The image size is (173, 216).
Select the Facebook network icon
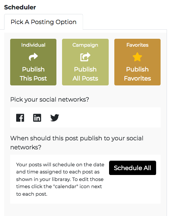click(x=20, y=118)
